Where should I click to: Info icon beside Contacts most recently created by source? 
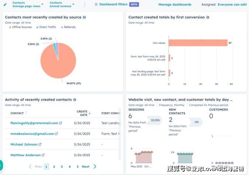click(84, 17)
